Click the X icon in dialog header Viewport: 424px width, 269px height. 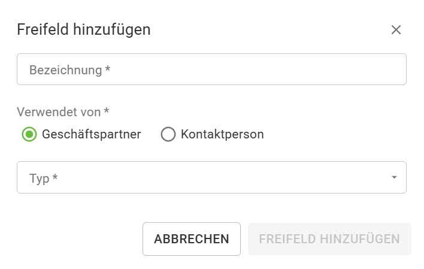(396, 30)
